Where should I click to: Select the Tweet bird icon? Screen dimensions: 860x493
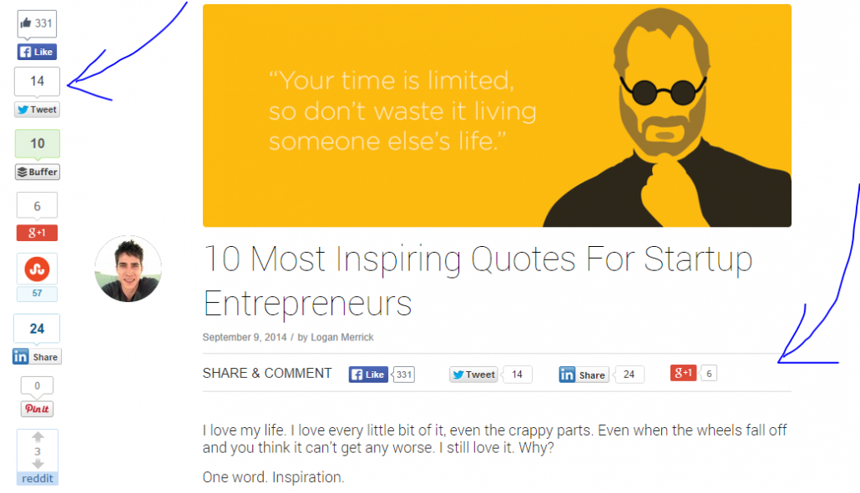tap(23, 109)
